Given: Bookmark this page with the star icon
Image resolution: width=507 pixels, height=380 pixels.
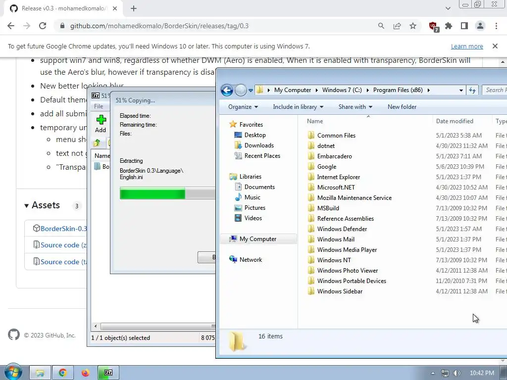Looking at the screenshot, I should coord(413,26).
